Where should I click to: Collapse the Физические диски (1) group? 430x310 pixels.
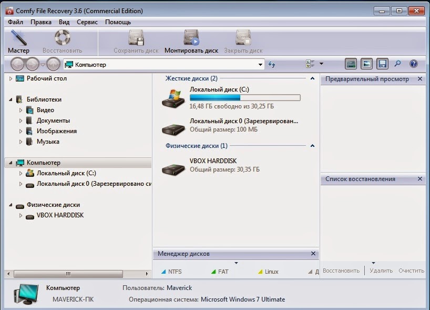[x=312, y=146]
